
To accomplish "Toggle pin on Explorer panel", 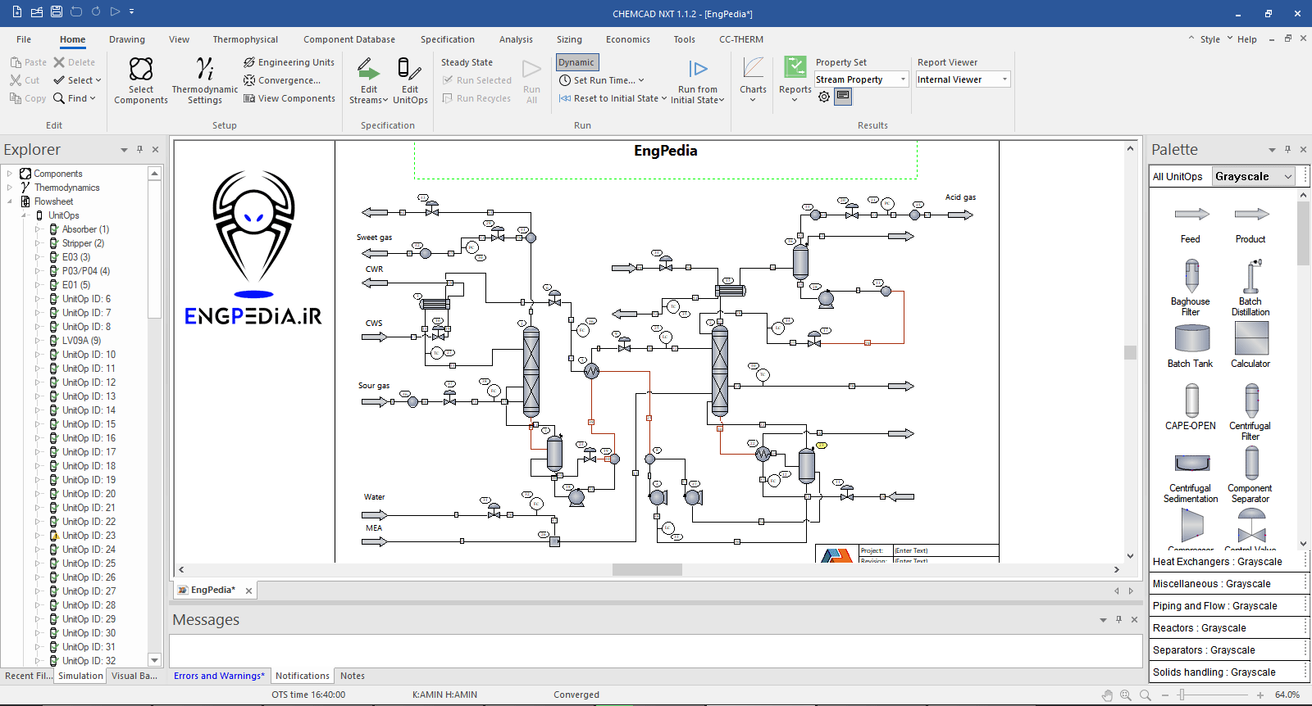I will (x=139, y=149).
